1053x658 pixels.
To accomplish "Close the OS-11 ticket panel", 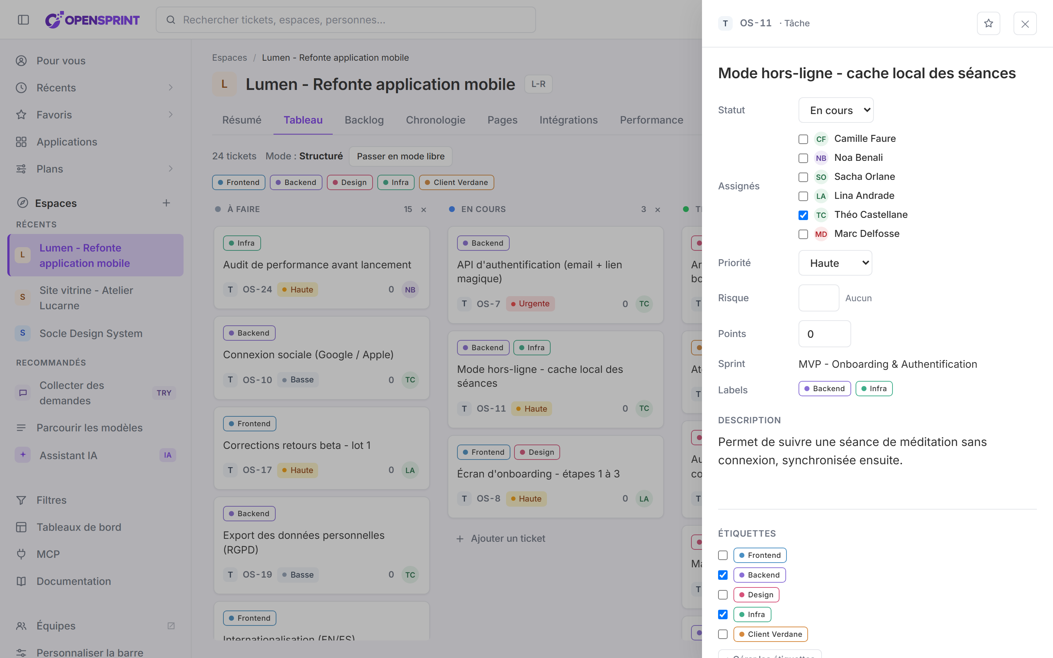I will [1025, 23].
